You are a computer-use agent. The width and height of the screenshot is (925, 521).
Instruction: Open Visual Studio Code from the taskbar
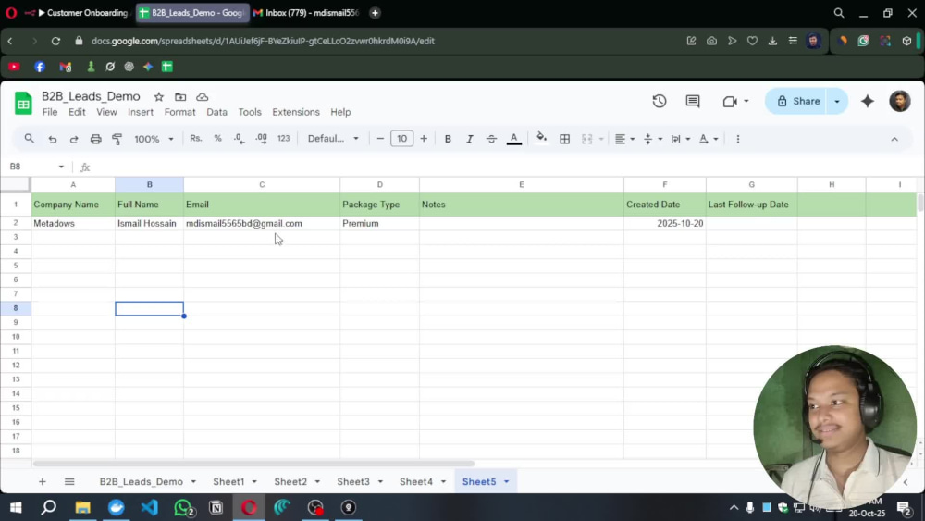click(149, 507)
